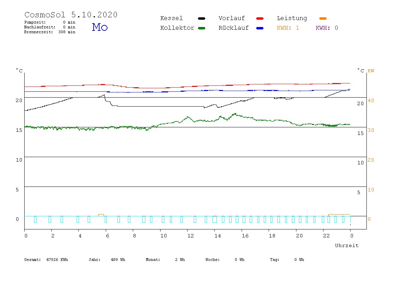Click the '47926 KWh' total value

[57, 260]
